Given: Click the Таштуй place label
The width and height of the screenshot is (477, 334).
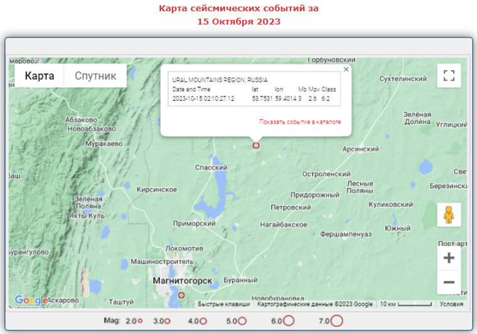Looking at the screenshot, I should point(121,302).
